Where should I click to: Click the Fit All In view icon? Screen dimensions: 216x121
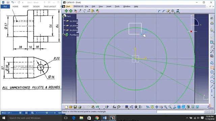[152, 107]
